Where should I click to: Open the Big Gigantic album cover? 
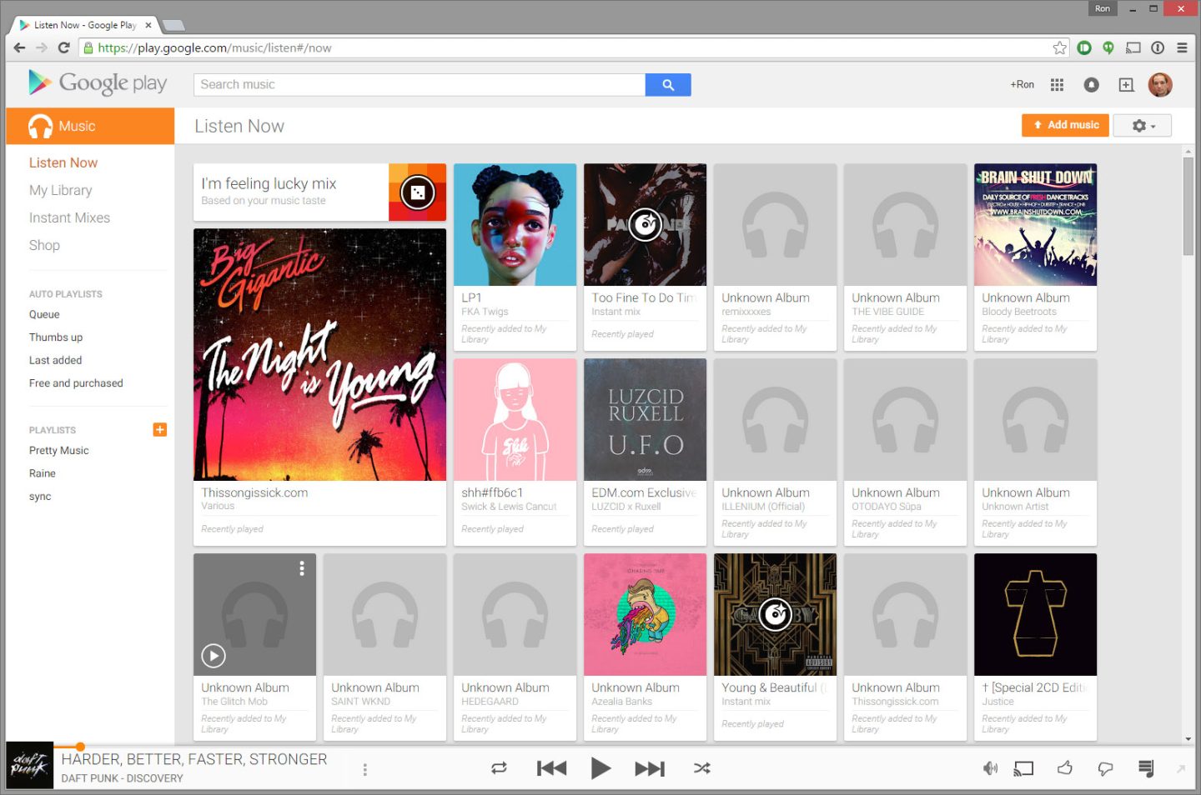coord(319,354)
